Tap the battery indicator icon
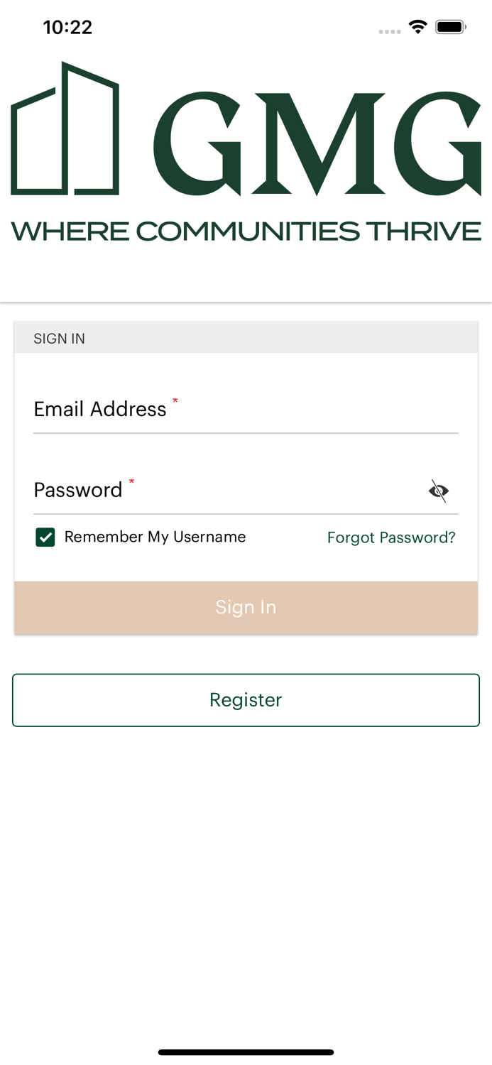This screenshot has height=1065, width=492. pyautogui.click(x=450, y=28)
